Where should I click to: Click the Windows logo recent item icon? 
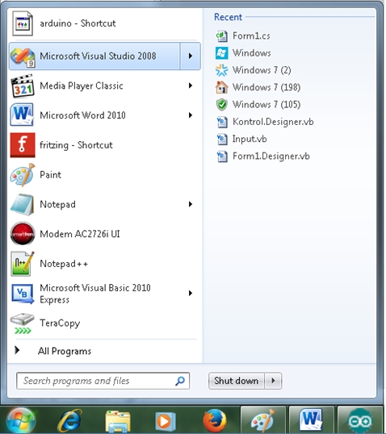(222, 53)
